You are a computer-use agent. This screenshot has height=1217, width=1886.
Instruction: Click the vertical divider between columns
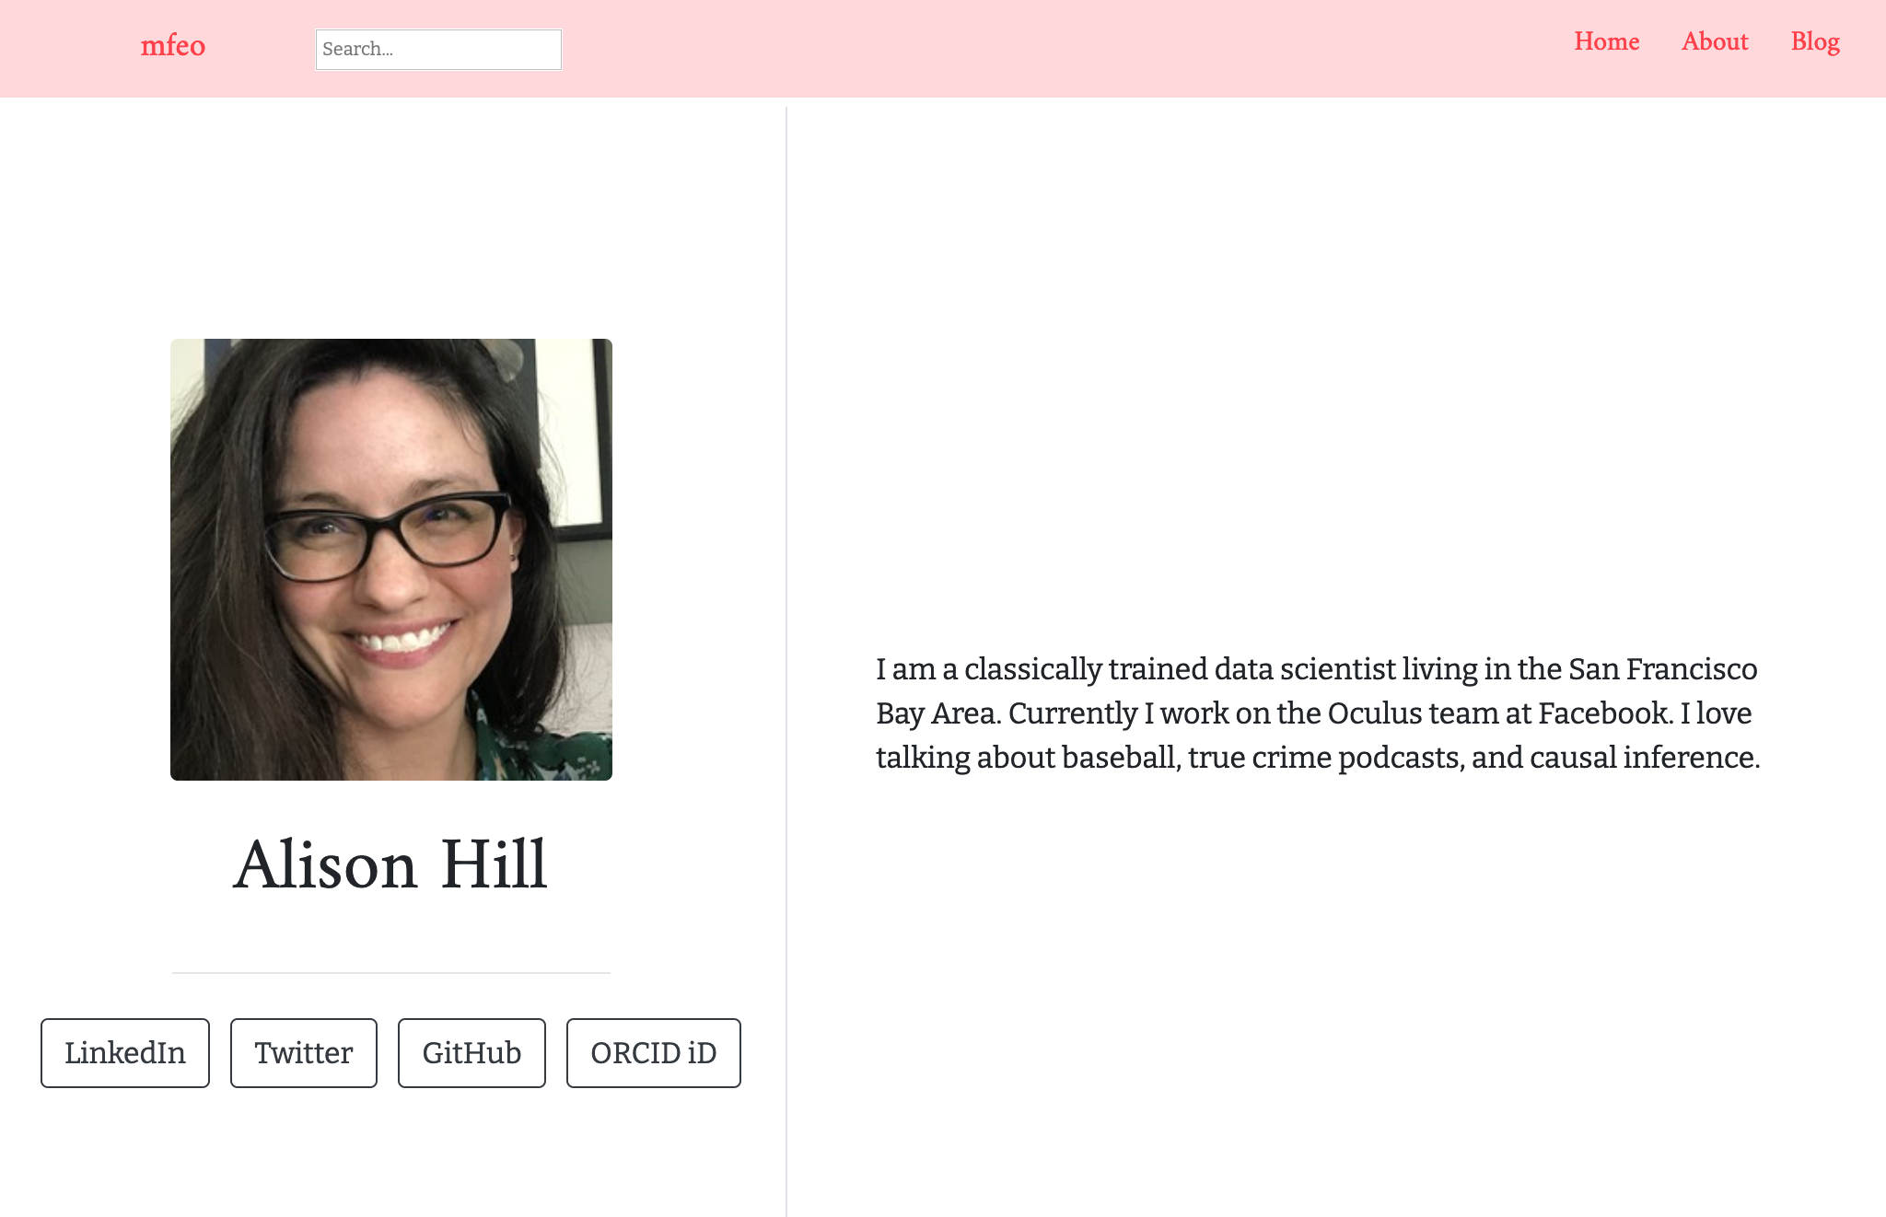pos(786,661)
